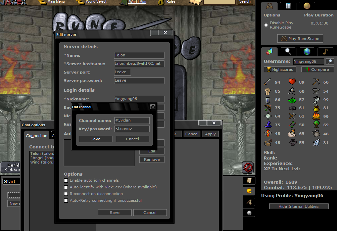The height and width of the screenshot is (231, 337).
Task: Click the Herblore leaf icon
Action: click(x=292, y=100)
